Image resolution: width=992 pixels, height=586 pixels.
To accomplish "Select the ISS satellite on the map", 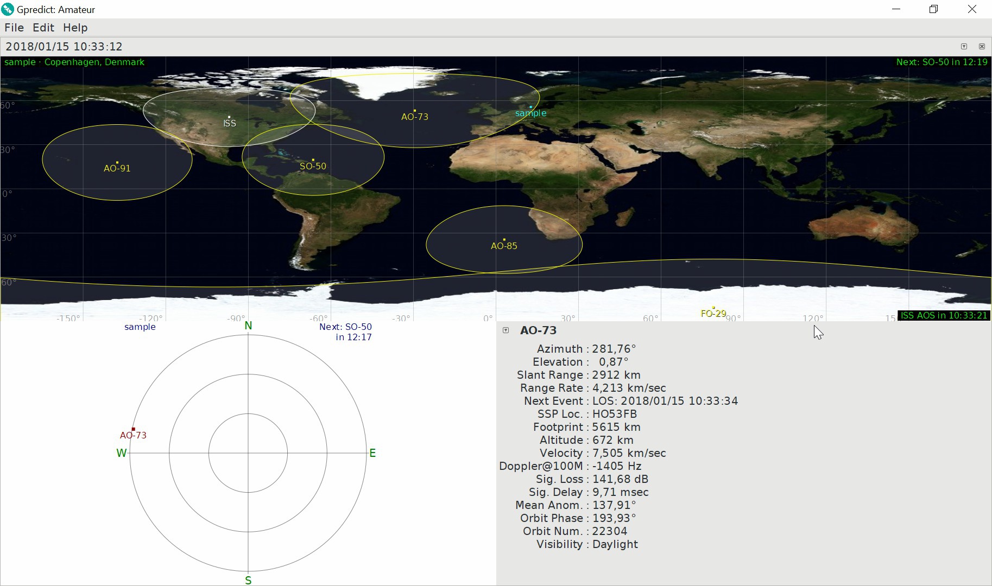I will 230,121.
